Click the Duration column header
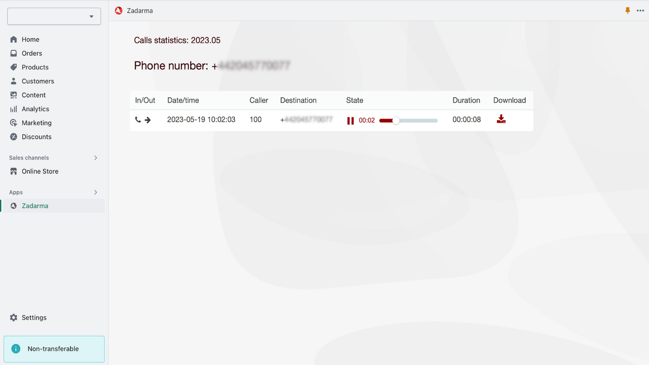 466,100
